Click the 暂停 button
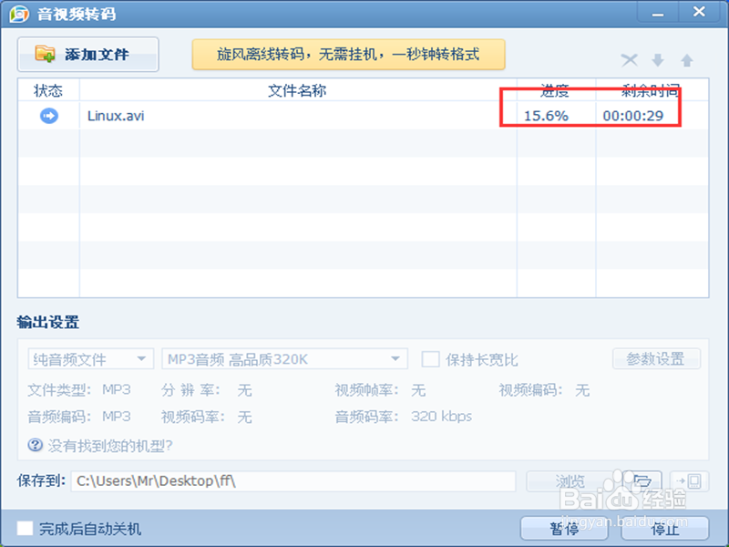This screenshot has height=547, width=729. 563,529
